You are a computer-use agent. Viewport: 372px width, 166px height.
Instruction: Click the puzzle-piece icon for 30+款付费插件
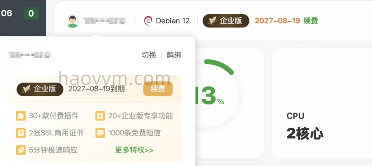tap(21, 116)
